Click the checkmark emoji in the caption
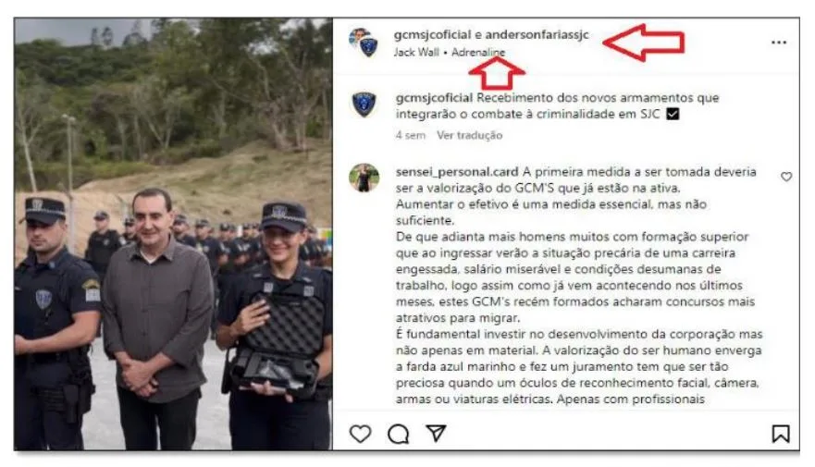 tap(673, 114)
